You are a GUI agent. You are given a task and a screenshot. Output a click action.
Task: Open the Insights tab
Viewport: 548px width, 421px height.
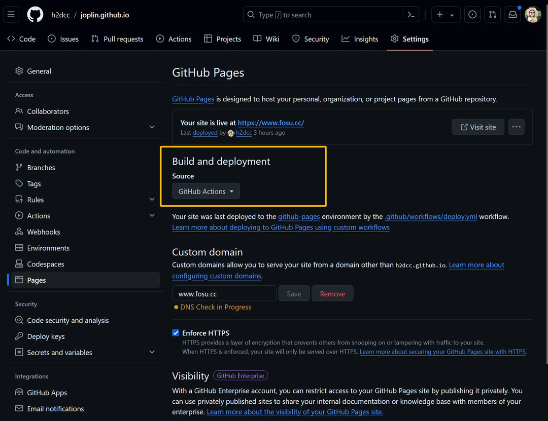[x=360, y=39]
